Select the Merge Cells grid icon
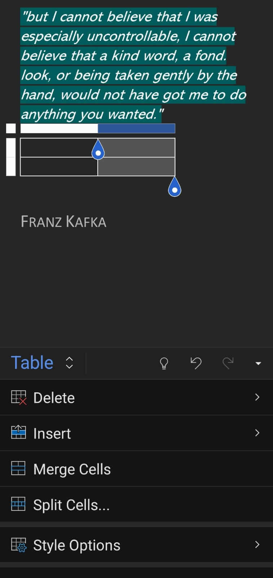Image resolution: width=273 pixels, height=578 pixels. (18, 469)
